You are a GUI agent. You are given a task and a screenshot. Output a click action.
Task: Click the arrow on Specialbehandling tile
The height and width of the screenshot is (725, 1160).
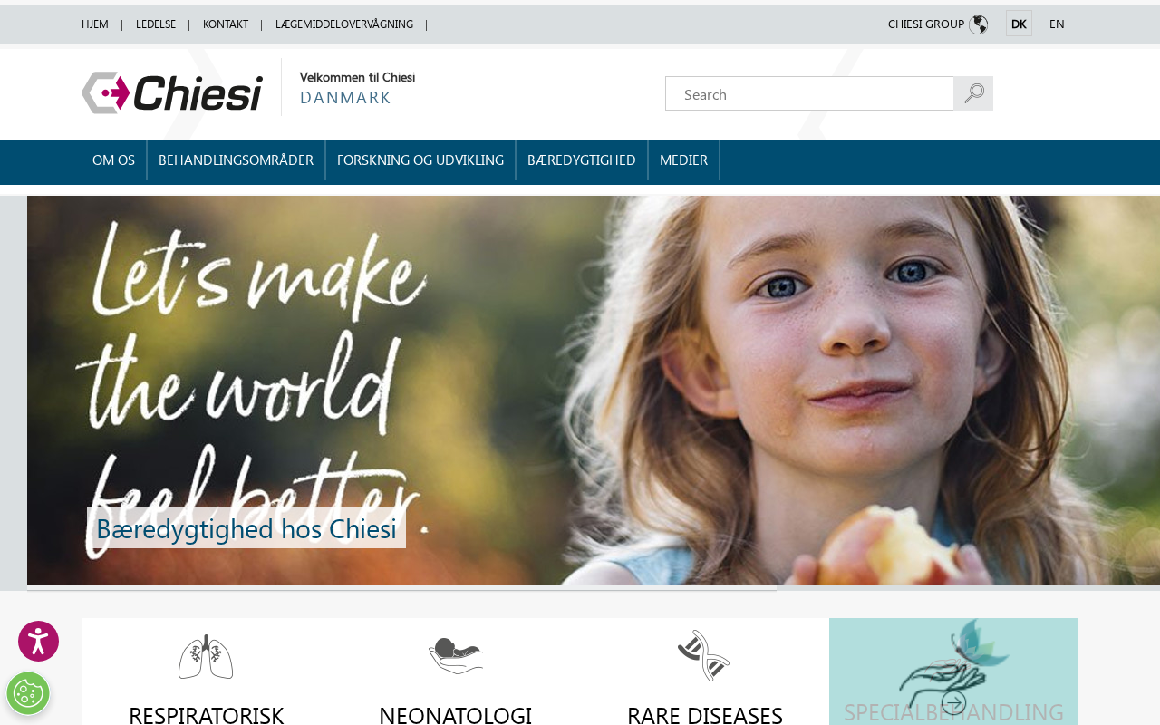(953, 702)
